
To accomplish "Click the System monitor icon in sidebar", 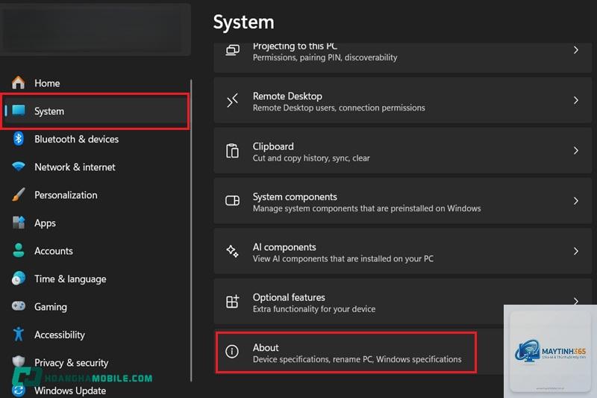I will click(19, 111).
